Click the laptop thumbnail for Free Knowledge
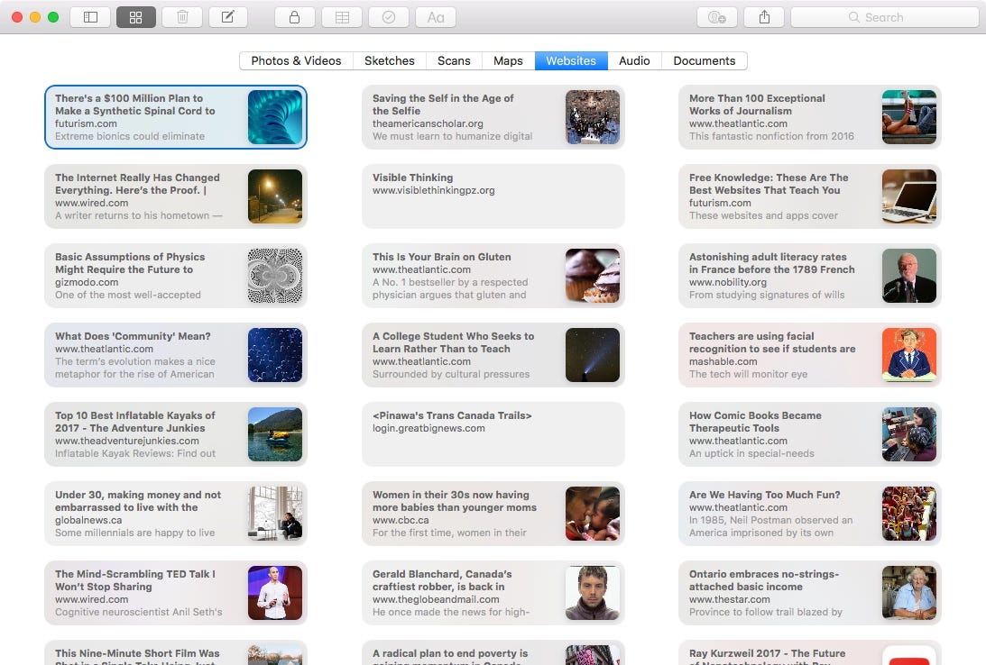The height and width of the screenshot is (665, 986). click(x=909, y=196)
